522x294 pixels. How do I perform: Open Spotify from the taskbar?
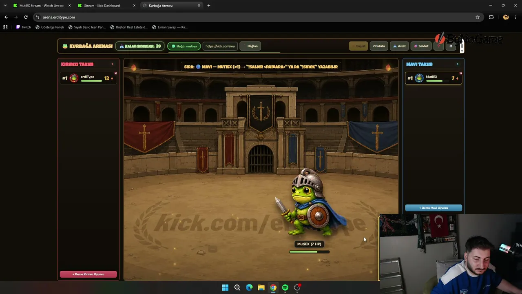285,287
